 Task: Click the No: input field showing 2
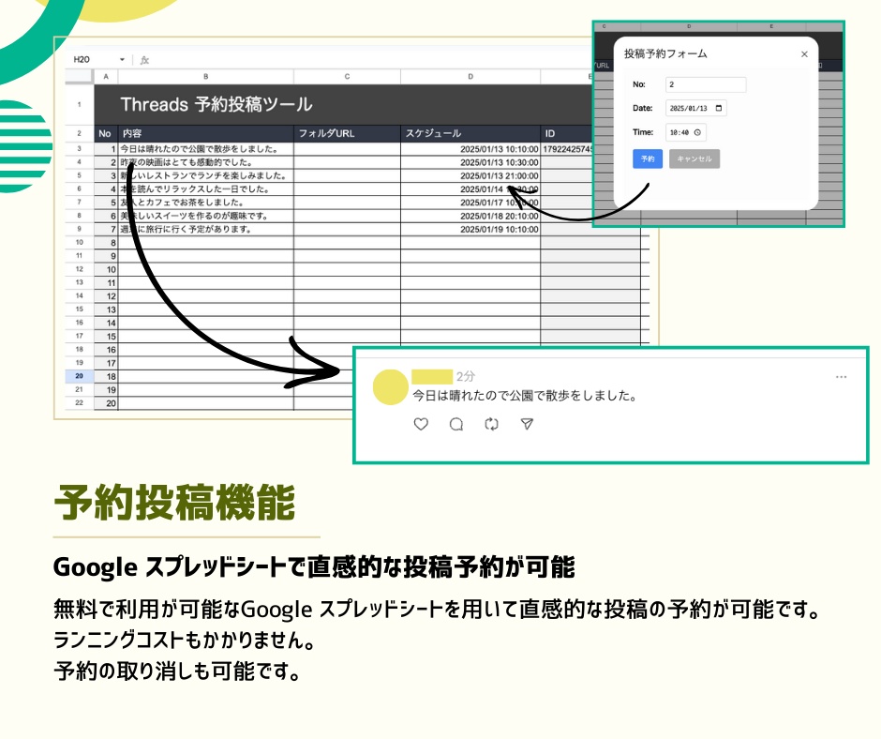(706, 84)
